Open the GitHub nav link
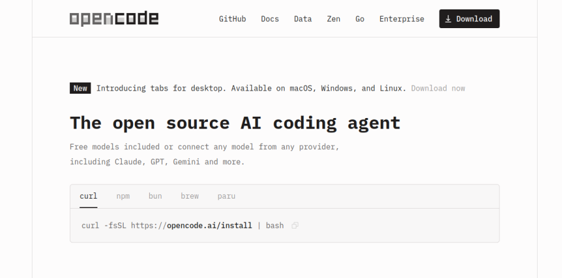Viewport: 562px width, 278px height. 232,19
